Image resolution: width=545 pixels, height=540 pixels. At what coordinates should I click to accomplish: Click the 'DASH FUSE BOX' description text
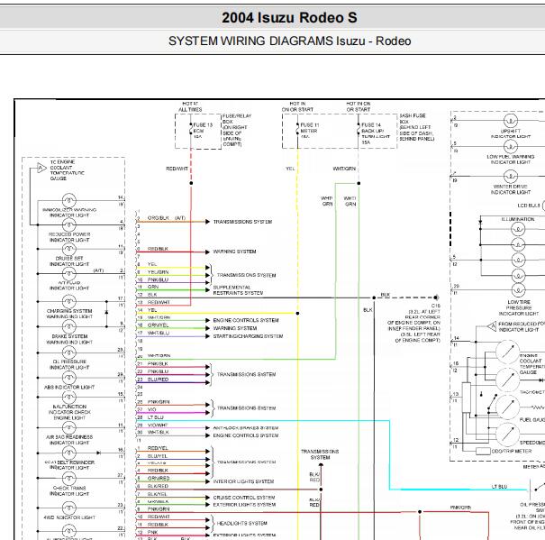tap(417, 127)
